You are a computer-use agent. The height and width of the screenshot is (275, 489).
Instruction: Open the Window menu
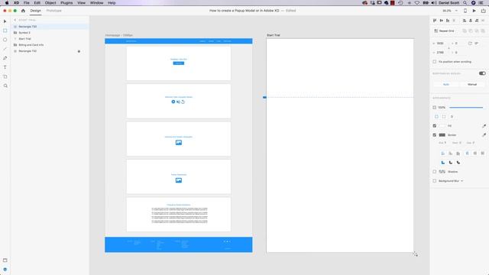tap(97, 3)
